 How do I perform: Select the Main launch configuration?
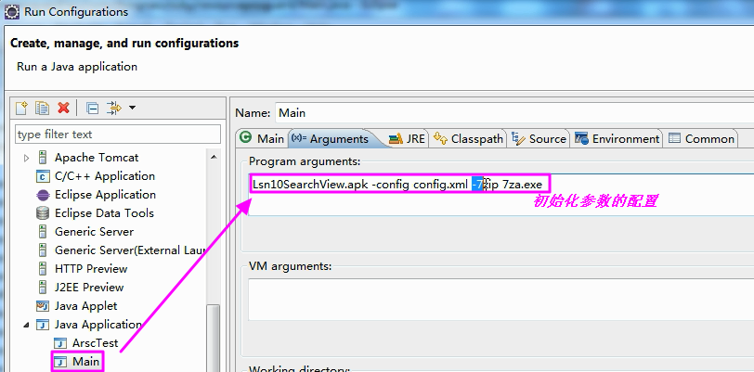pos(86,362)
